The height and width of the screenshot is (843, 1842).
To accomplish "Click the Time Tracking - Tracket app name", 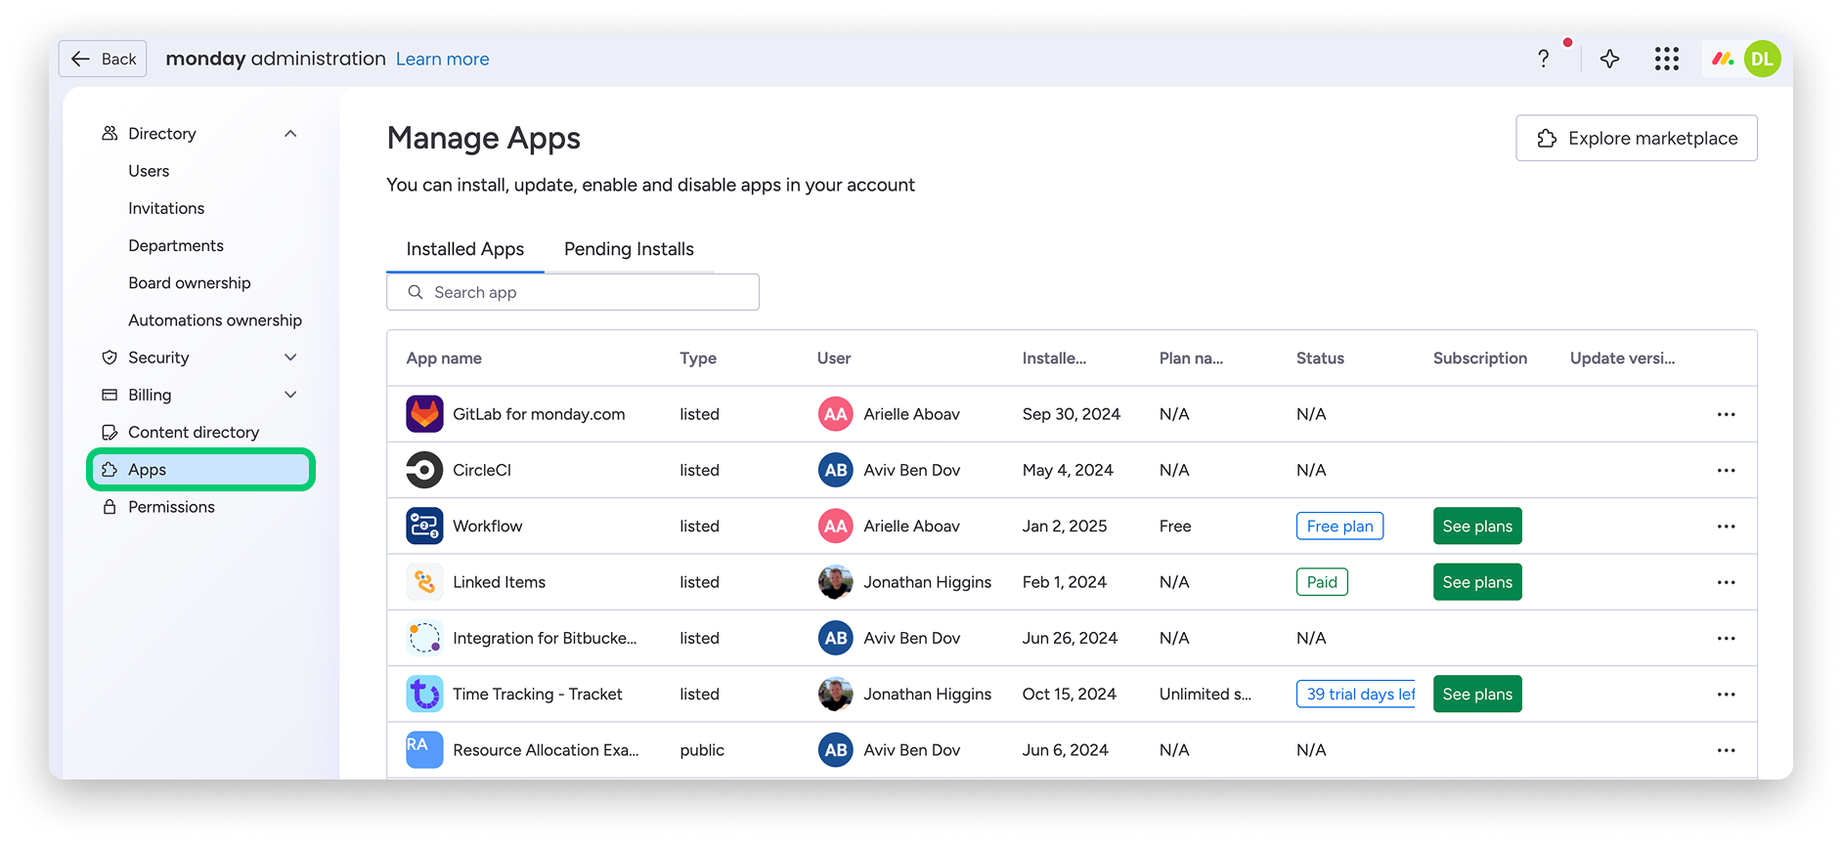I will [538, 694].
